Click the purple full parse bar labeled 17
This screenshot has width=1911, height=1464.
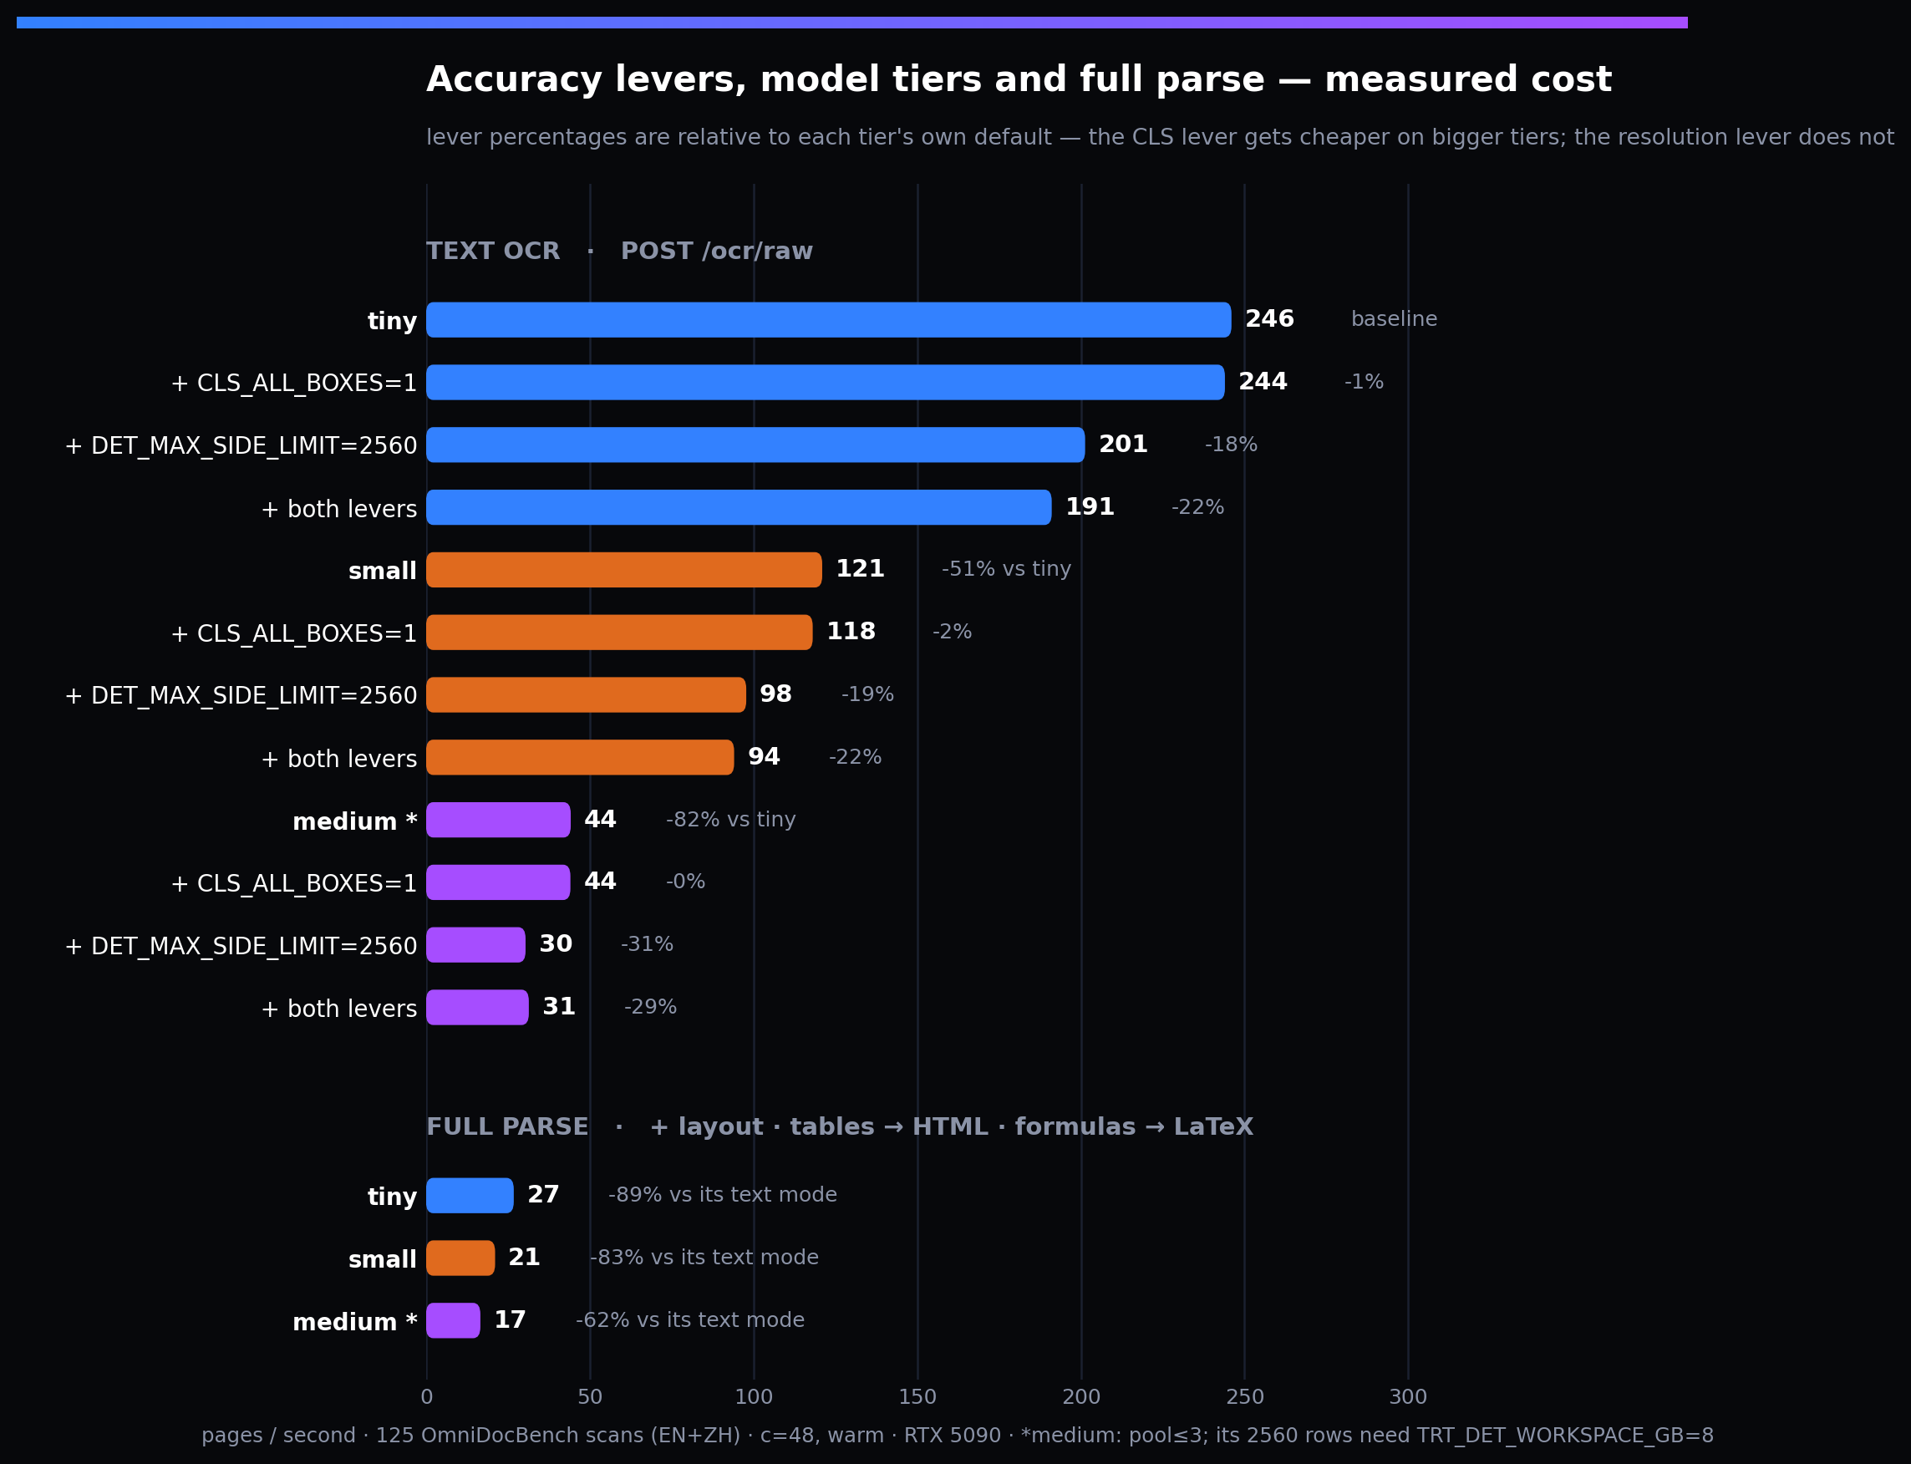click(x=453, y=1321)
